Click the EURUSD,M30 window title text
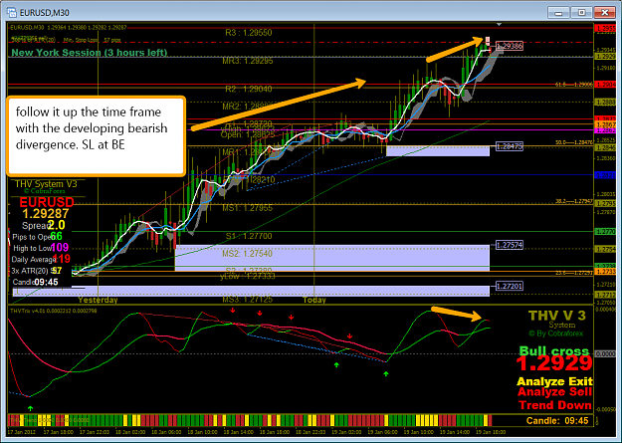This screenshot has width=622, height=443. click(44, 13)
